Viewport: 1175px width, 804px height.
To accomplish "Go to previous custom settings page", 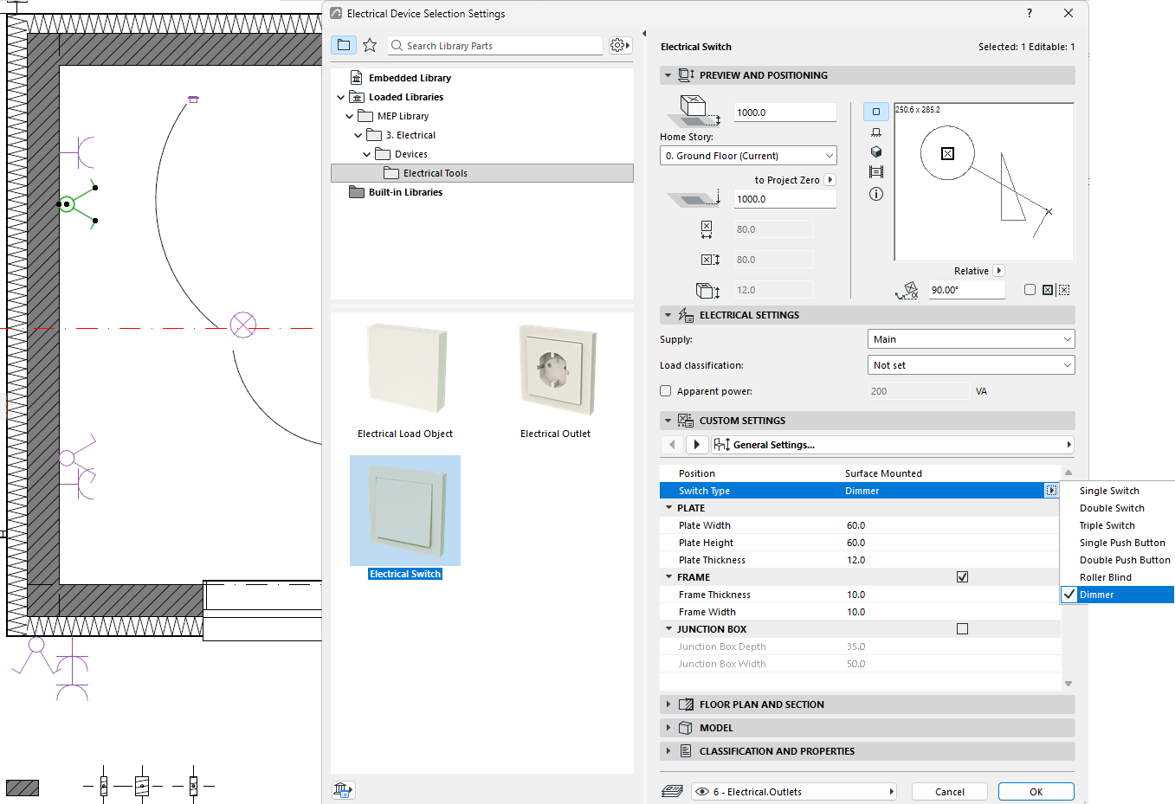I will 672,445.
